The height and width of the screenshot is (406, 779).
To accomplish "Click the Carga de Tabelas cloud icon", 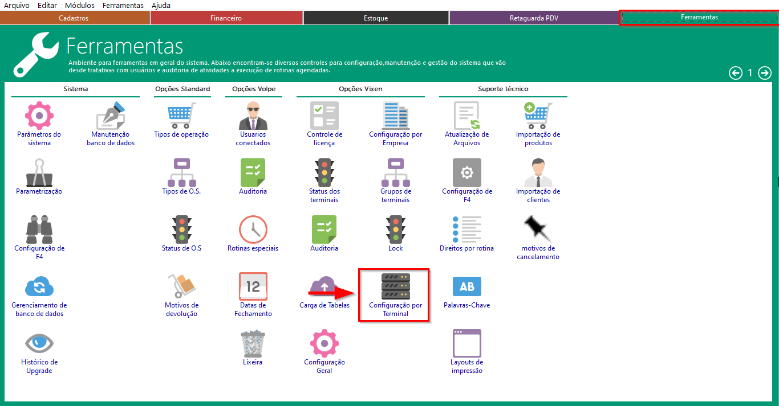I will pyautogui.click(x=324, y=286).
